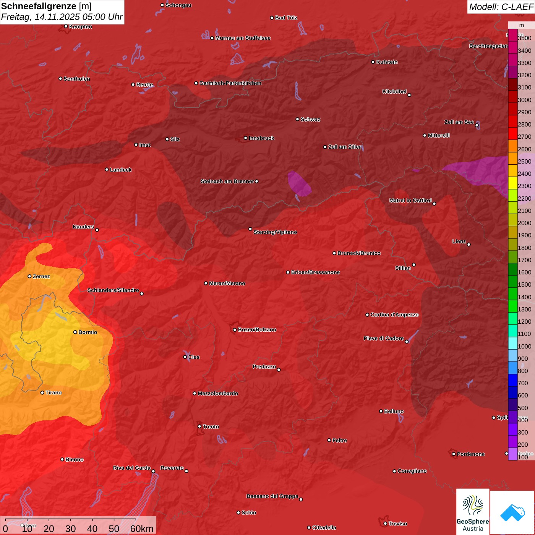Select the Trento city marker
Viewport: 535px width, 535px height.
pos(199,426)
